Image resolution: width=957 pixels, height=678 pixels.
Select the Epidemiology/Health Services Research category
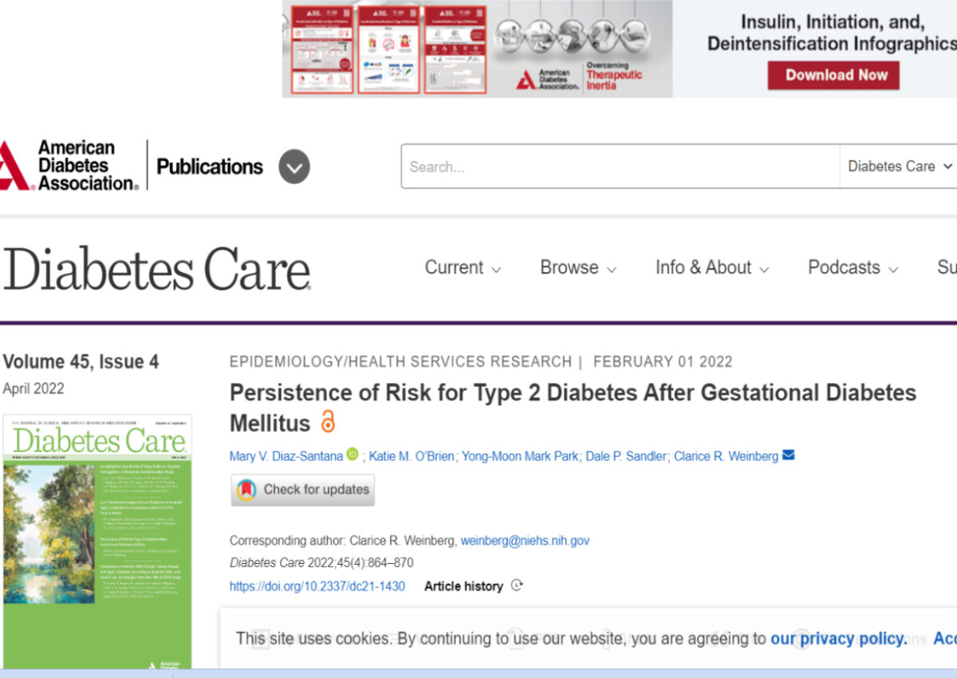coord(400,361)
